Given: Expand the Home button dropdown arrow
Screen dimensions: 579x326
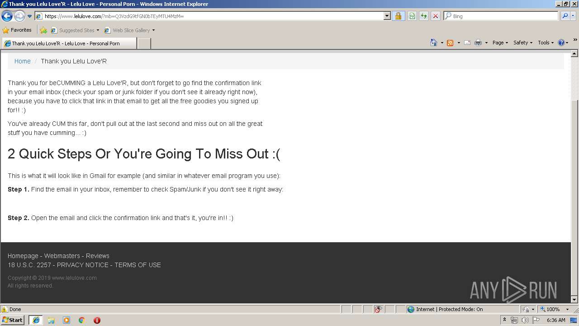Looking at the screenshot, I should 442,43.
